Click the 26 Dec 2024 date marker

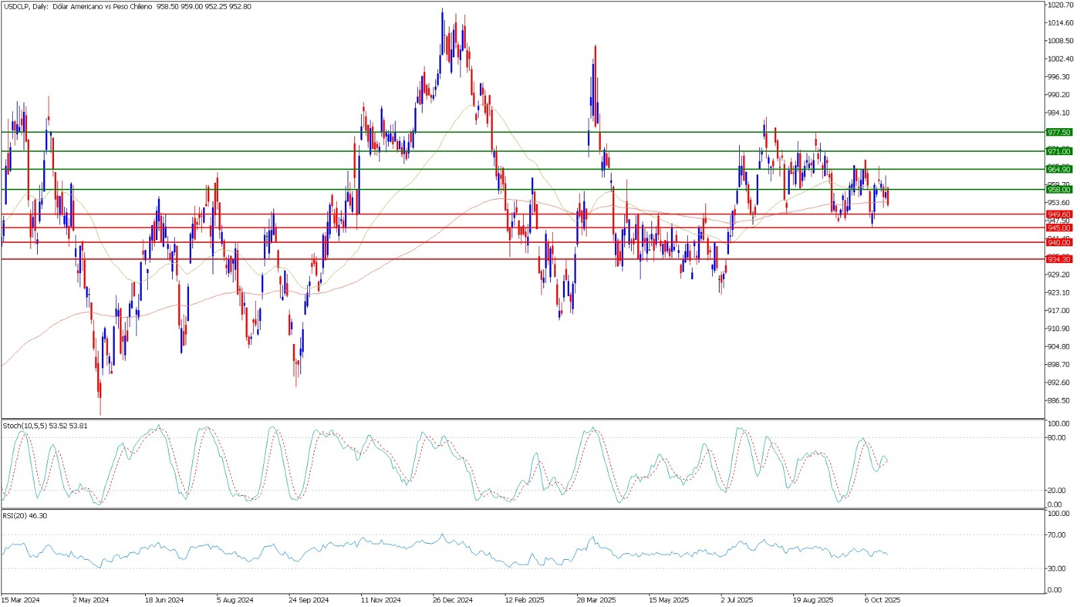click(x=452, y=600)
